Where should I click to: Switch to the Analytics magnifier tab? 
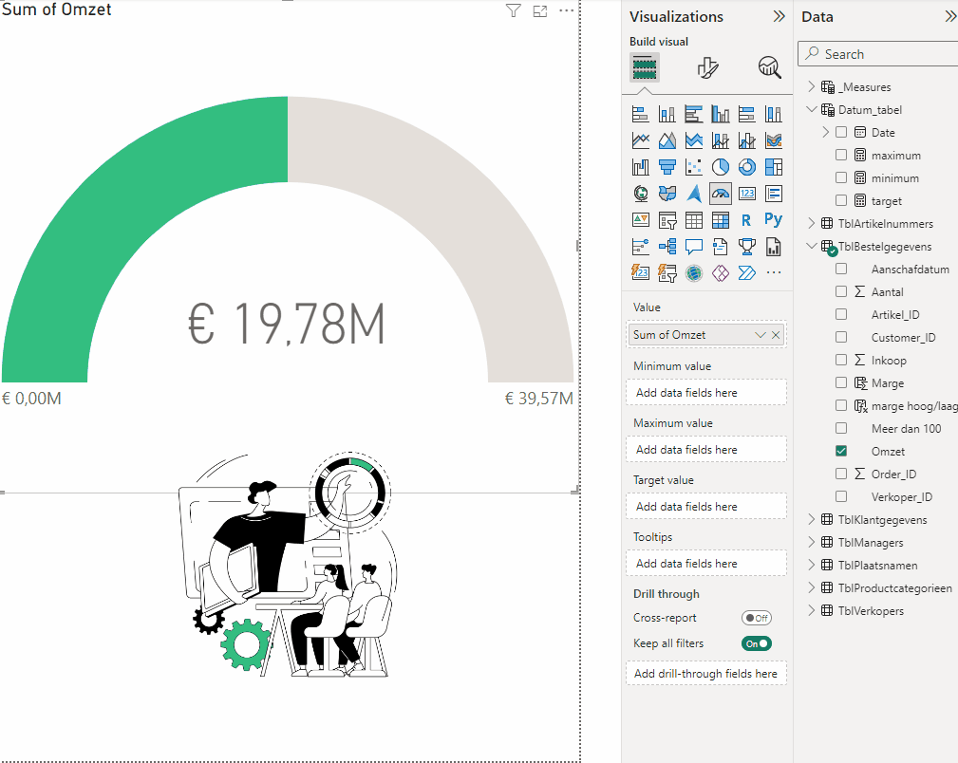[770, 67]
